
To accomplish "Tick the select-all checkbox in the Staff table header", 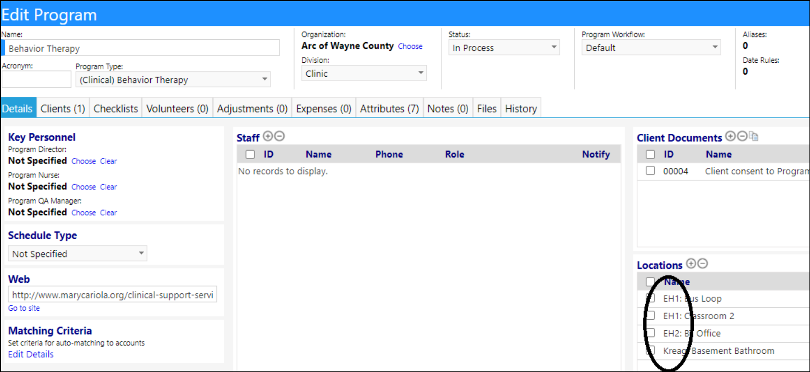I will pos(250,154).
